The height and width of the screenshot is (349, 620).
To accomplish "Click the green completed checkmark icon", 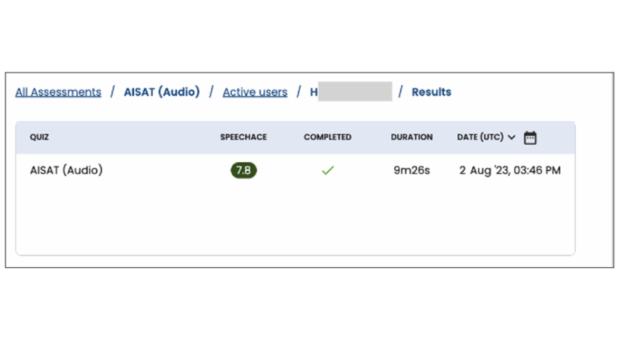I will point(328,171).
